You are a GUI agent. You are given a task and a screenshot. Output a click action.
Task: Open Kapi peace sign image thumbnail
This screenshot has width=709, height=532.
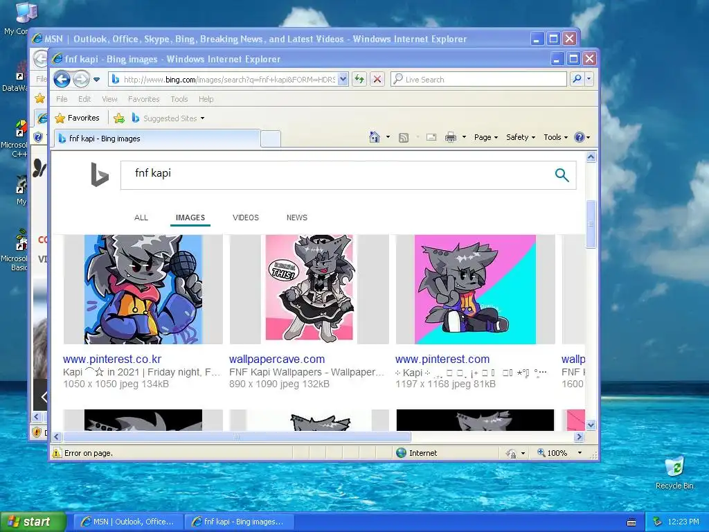coord(475,290)
